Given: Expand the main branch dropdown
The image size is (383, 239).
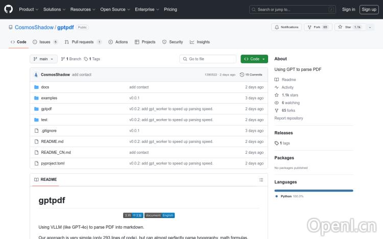Looking at the screenshot, I should [44, 59].
